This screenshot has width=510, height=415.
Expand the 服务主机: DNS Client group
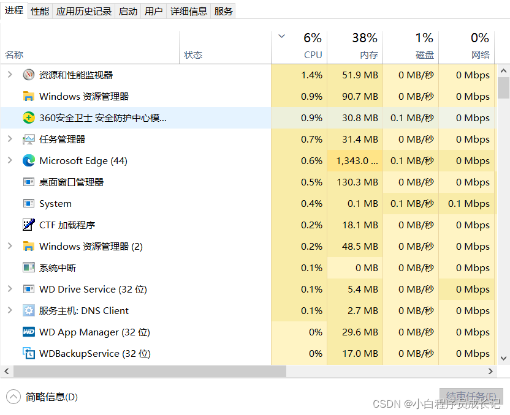(10, 310)
